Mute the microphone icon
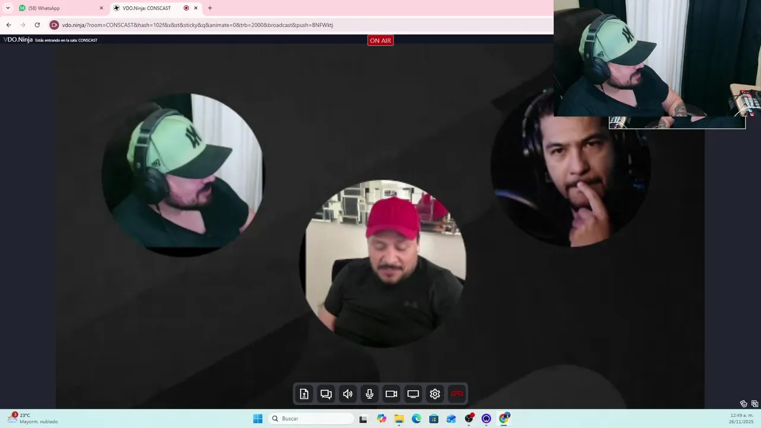761x428 pixels. coord(369,394)
